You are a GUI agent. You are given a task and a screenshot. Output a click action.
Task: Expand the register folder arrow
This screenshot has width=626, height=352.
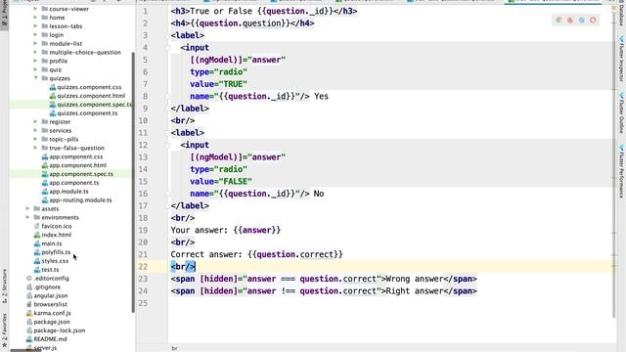point(36,121)
